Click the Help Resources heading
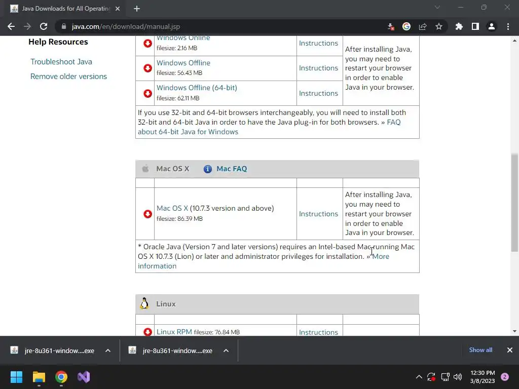This screenshot has height=389, width=519. [x=58, y=42]
